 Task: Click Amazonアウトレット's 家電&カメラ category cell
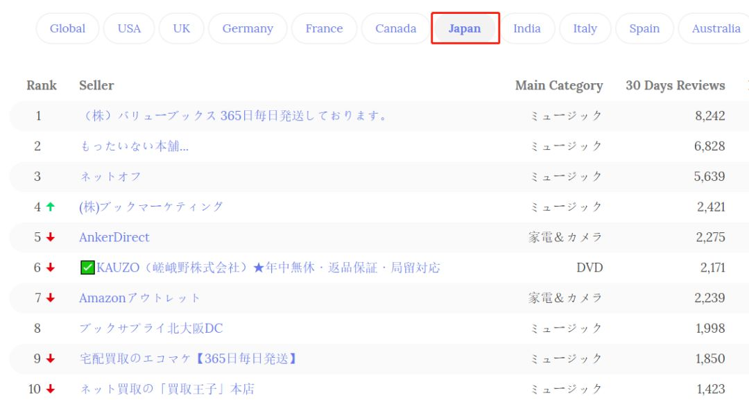point(566,298)
